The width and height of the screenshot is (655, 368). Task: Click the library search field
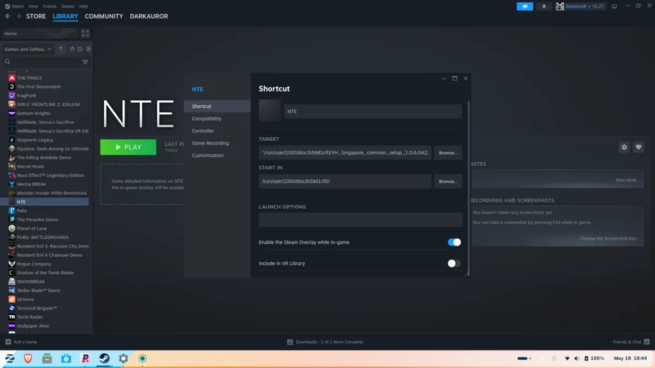point(41,62)
